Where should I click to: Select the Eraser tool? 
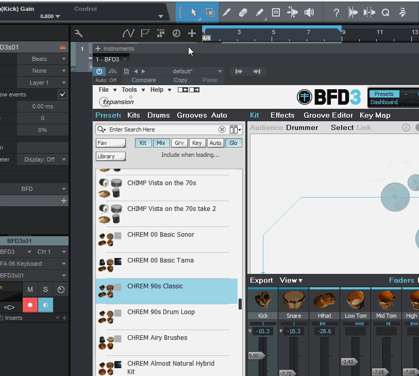click(243, 12)
